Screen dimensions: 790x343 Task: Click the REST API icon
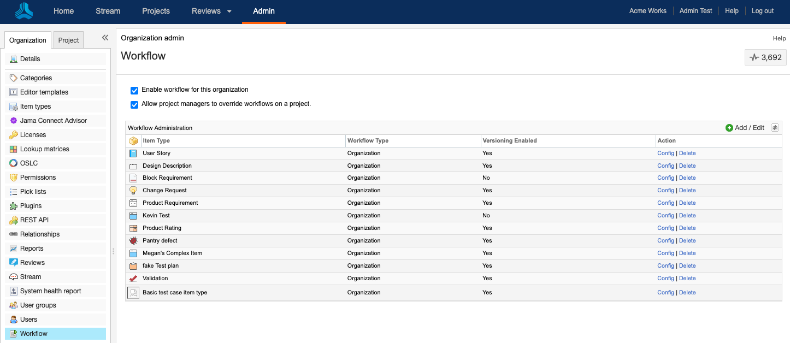[14, 220]
